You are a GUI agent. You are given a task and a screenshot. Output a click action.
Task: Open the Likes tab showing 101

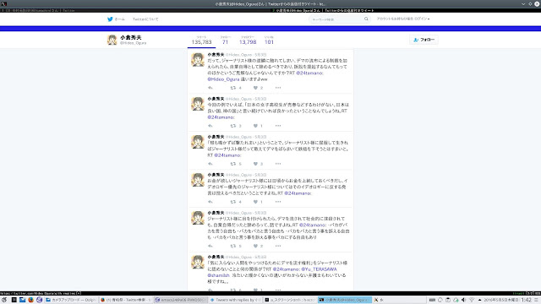269,41
